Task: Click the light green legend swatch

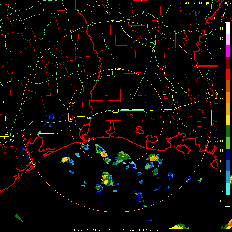Action: 228,143
